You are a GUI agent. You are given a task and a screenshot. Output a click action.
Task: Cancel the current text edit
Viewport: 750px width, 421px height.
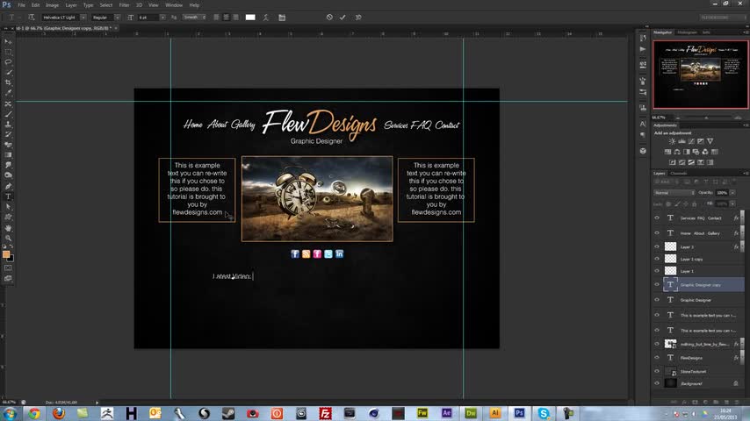(x=329, y=17)
